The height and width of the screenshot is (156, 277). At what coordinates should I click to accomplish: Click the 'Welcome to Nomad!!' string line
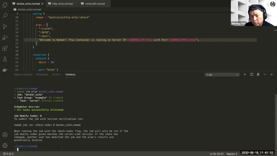[119, 40]
